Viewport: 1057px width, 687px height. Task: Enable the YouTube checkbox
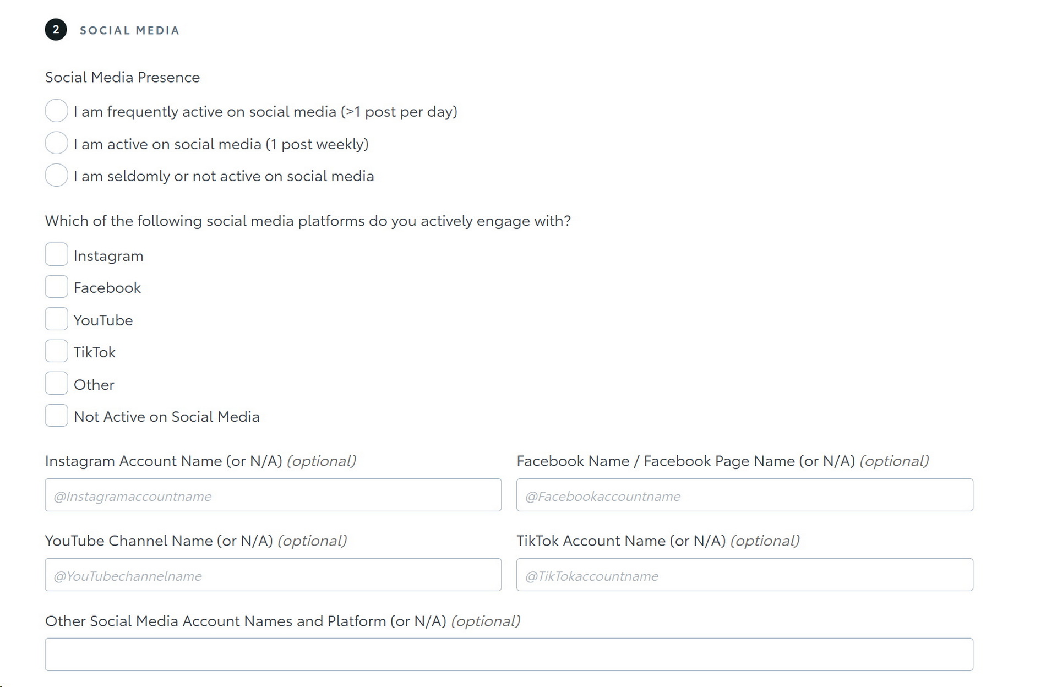point(56,319)
